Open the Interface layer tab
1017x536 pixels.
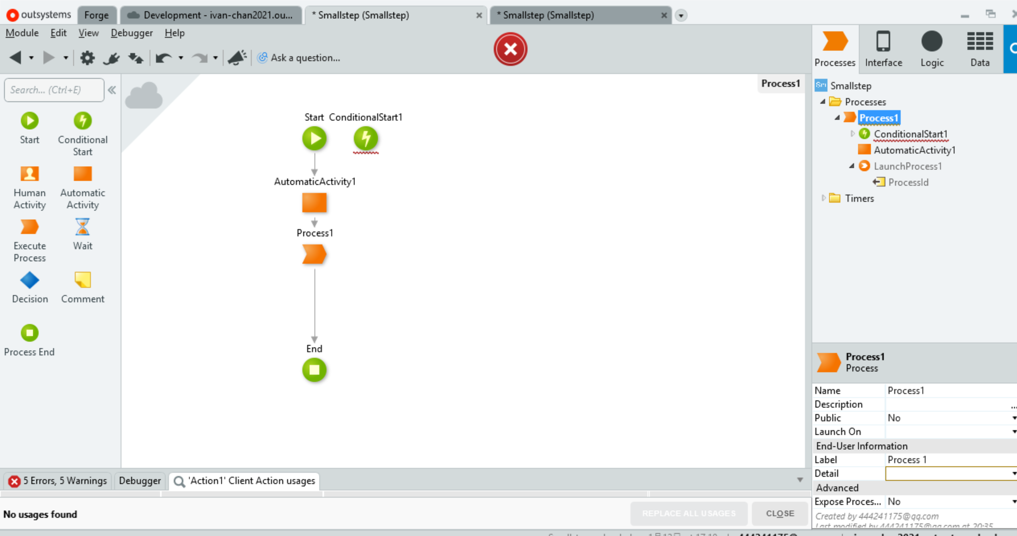(884, 49)
